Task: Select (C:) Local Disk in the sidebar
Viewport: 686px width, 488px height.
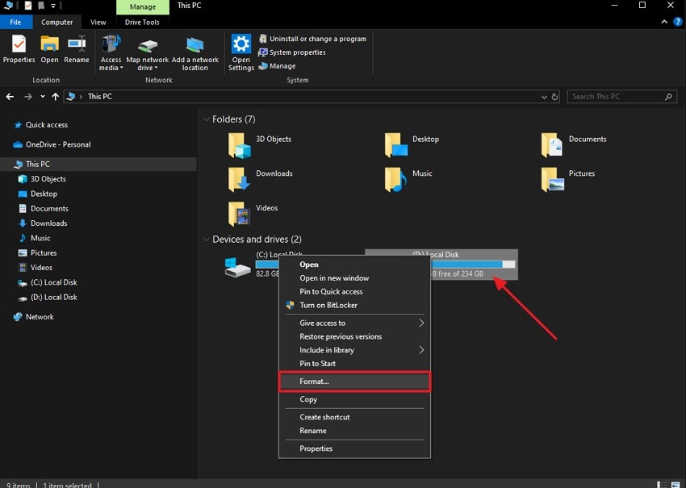Action: point(53,282)
